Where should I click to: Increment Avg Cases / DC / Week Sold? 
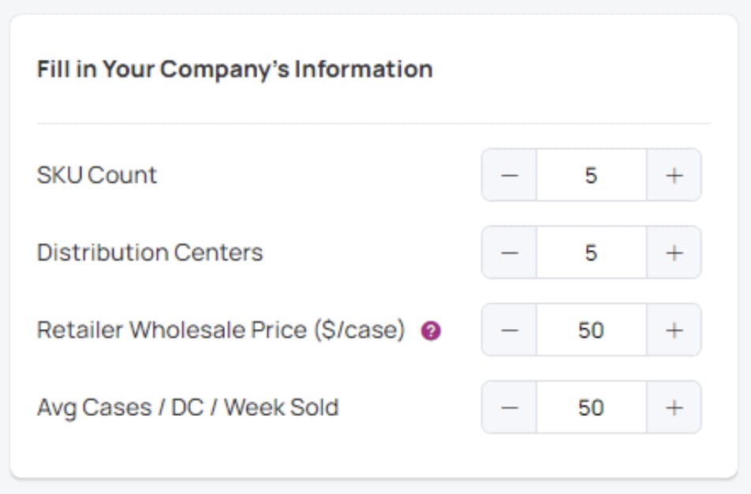point(674,407)
